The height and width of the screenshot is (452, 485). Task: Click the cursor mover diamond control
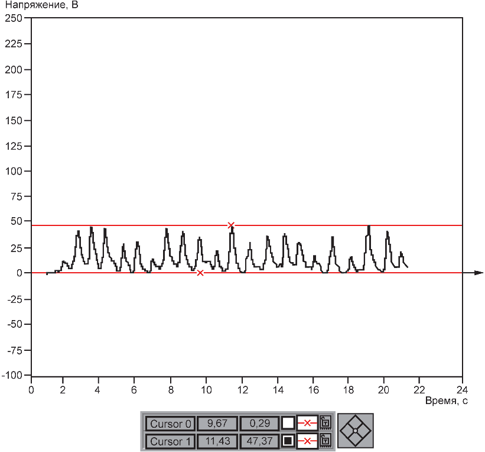coord(356,431)
